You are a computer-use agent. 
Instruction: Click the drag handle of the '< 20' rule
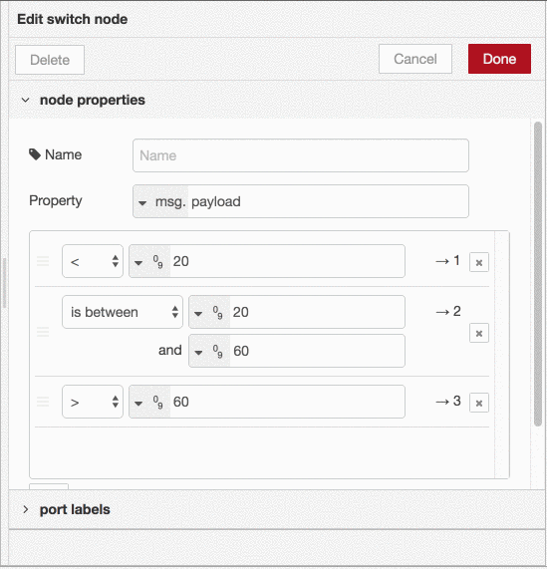tap(43, 261)
